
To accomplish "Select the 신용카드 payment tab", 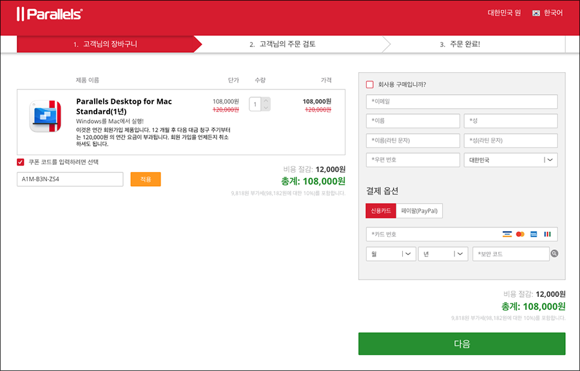I will pos(381,211).
